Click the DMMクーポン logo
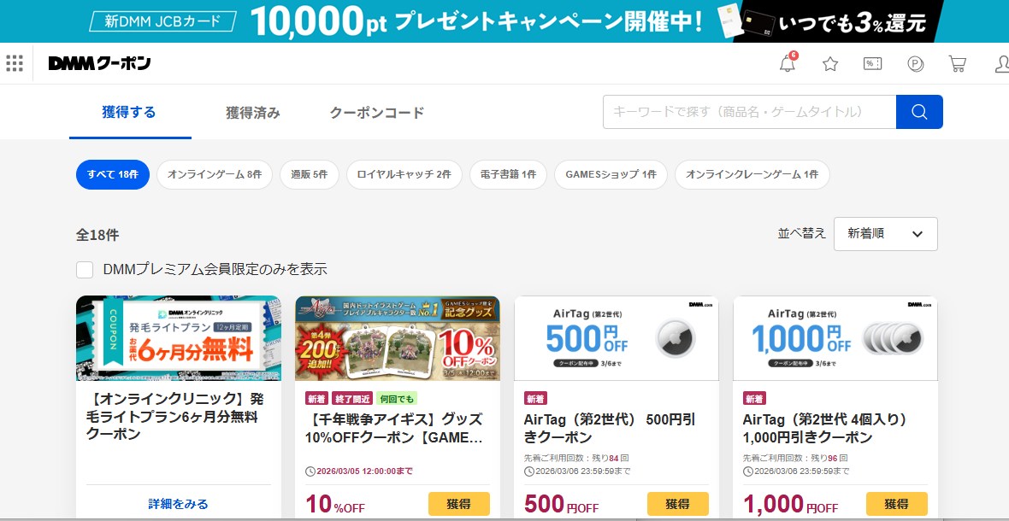Screen dimensions: 1009x521 [99, 64]
